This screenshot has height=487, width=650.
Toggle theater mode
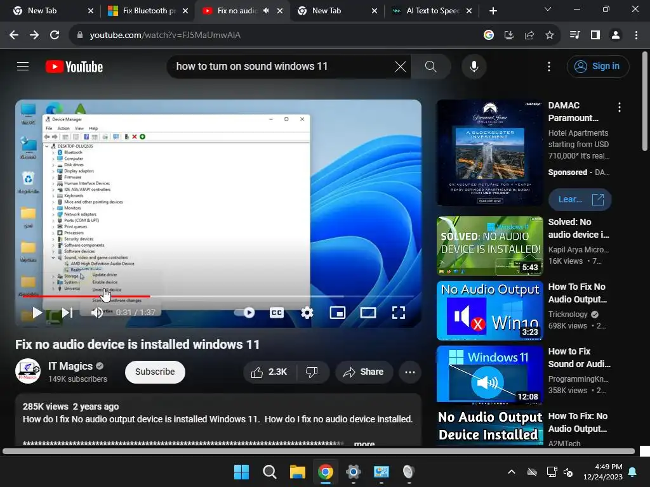click(x=368, y=313)
